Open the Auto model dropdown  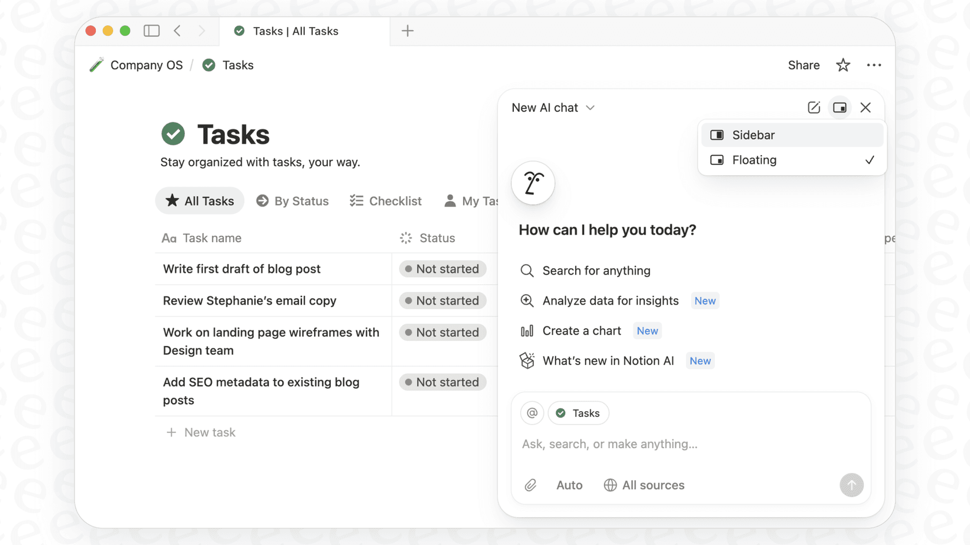click(x=569, y=485)
